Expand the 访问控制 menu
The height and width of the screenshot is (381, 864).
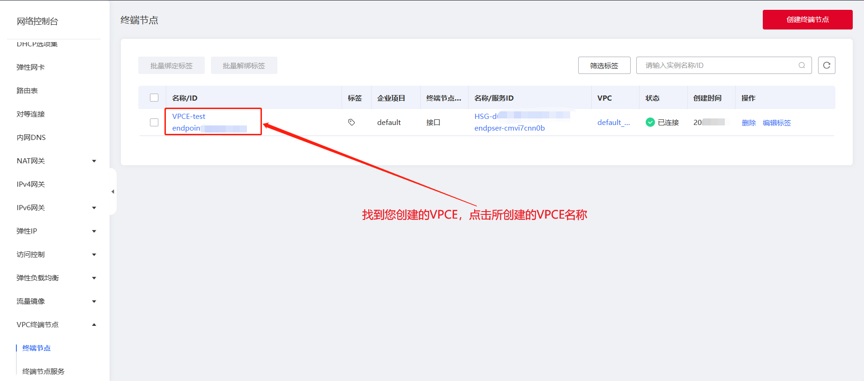click(x=94, y=255)
